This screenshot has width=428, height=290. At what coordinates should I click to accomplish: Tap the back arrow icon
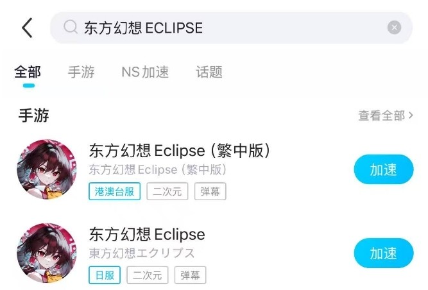click(26, 28)
